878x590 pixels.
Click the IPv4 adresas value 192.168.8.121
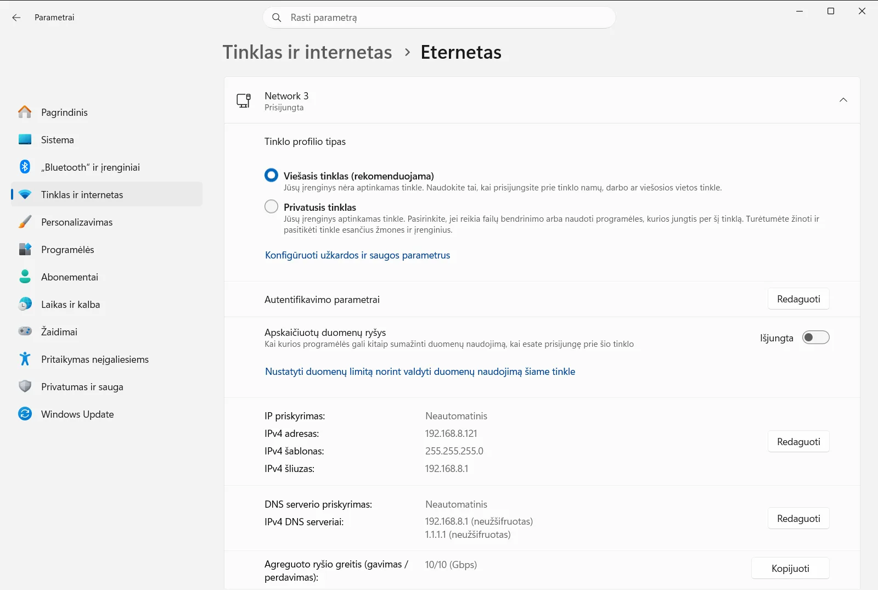tap(451, 434)
